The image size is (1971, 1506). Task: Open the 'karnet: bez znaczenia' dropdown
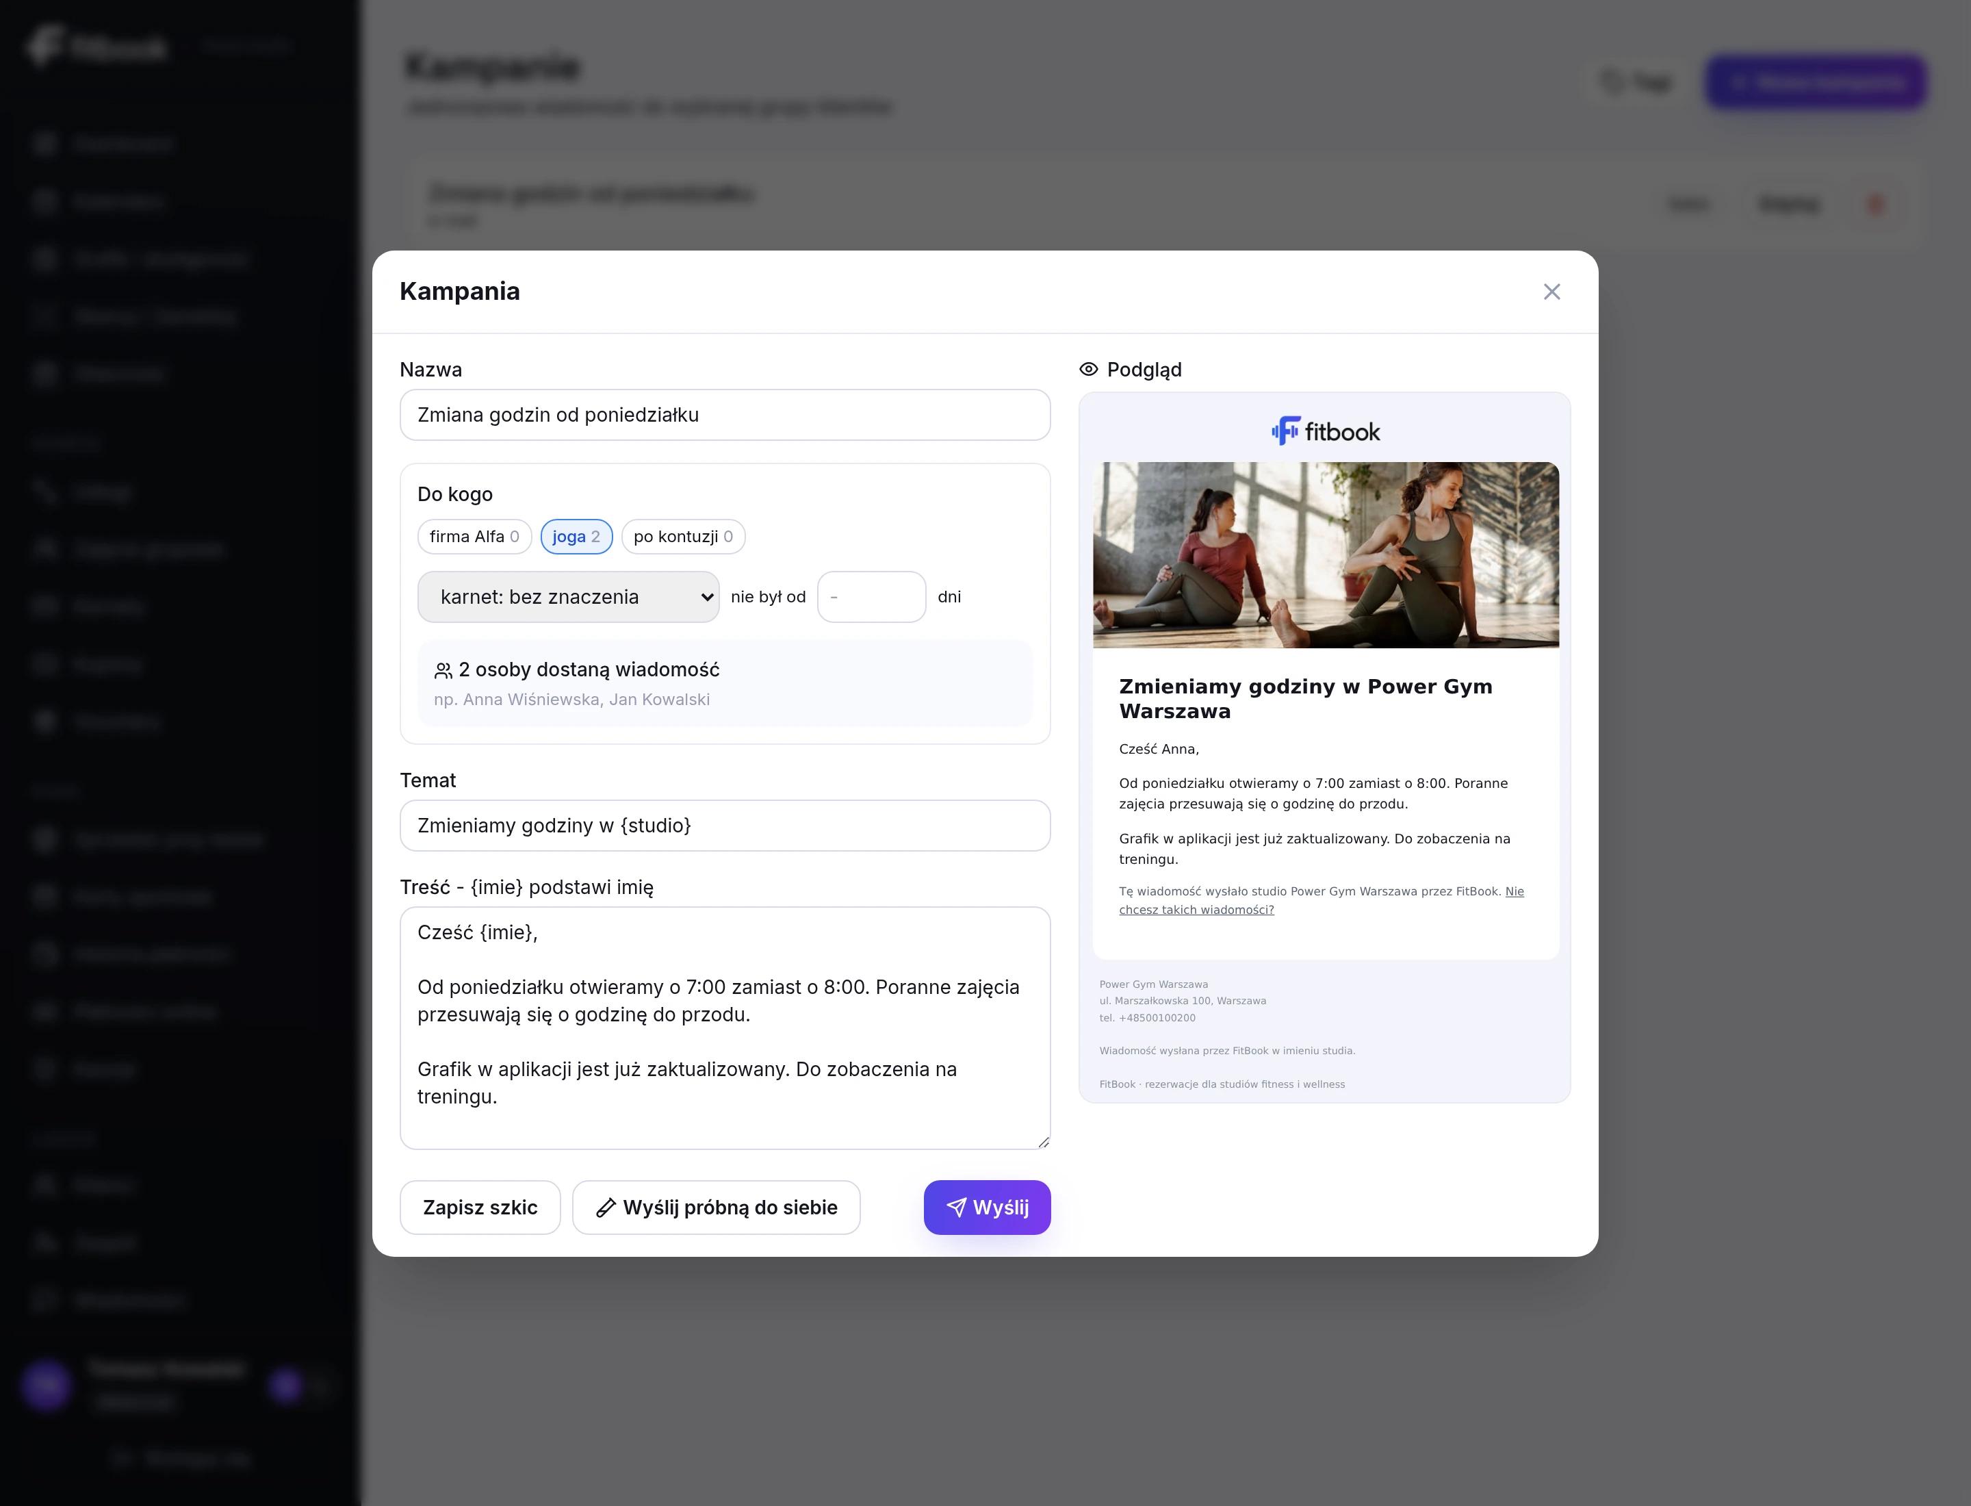coord(568,597)
